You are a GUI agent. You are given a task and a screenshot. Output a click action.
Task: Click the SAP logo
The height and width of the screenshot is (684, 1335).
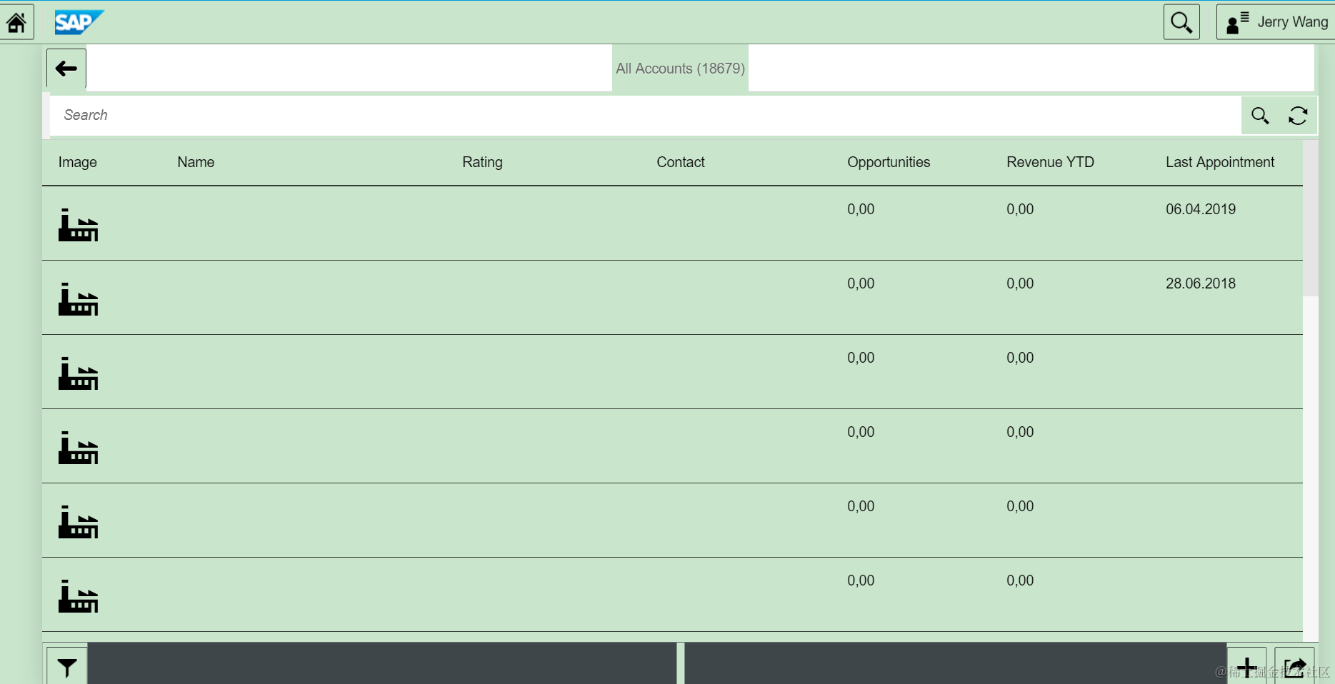(x=79, y=22)
